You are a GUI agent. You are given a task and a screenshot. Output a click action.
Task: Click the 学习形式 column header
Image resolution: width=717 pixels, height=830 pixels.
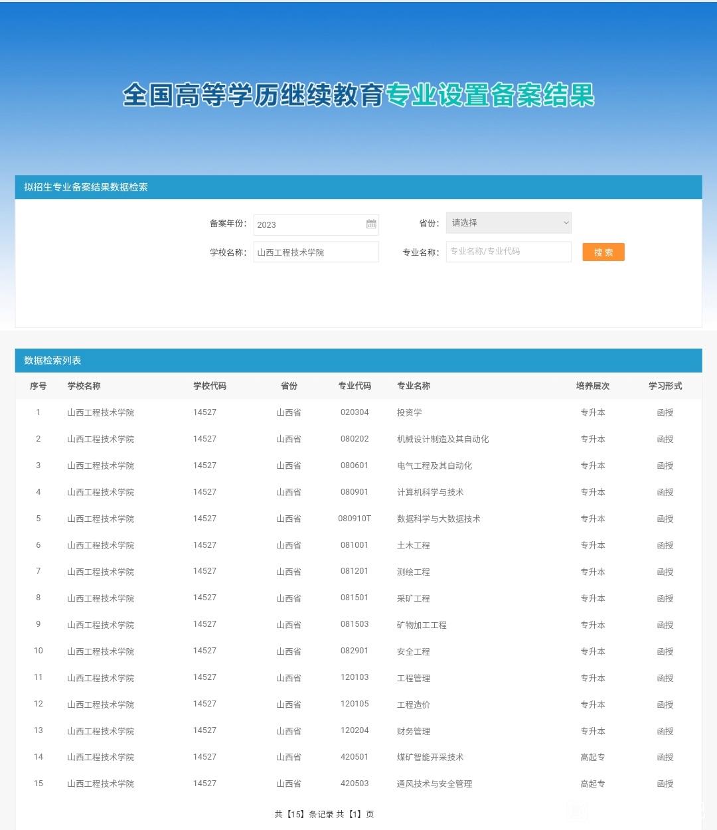[x=665, y=386]
